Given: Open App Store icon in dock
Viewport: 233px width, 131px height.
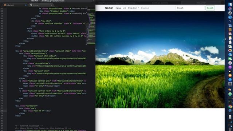Looking at the screenshot, I should coord(230,80).
